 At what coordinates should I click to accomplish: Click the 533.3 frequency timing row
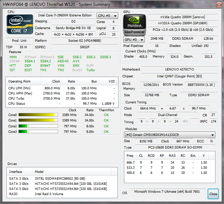169,168
